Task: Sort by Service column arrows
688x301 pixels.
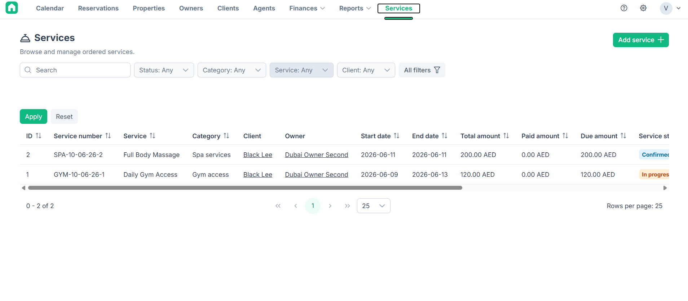Action: [x=153, y=136]
